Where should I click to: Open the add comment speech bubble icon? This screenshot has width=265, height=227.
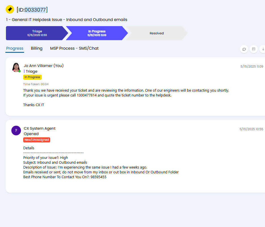244,49
